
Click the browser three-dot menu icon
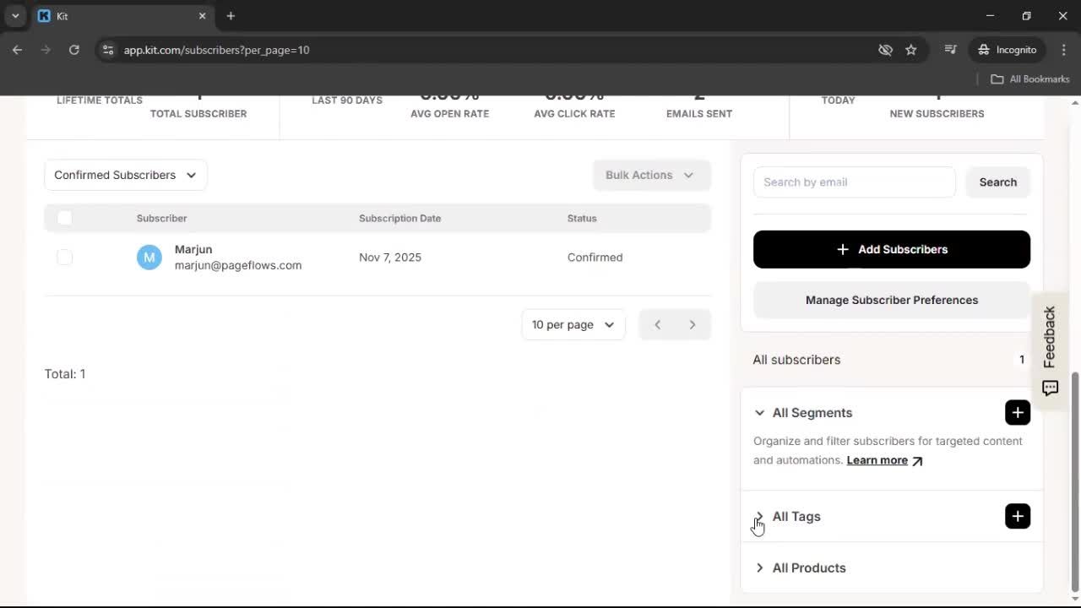[x=1064, y=50]
